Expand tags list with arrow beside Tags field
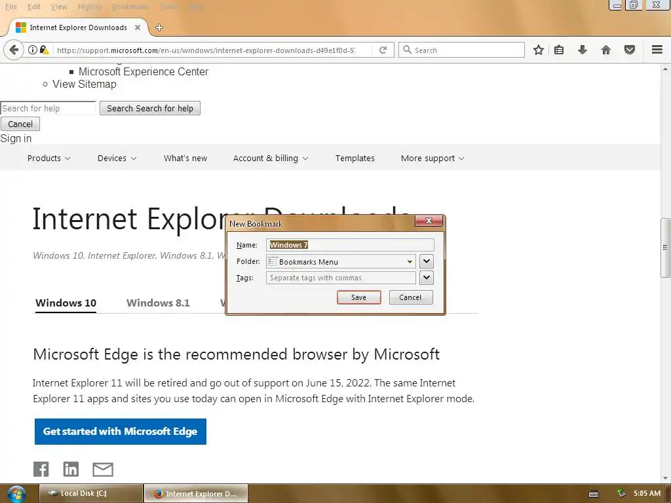Viewport: 671px width, 503px height. (x=426, y=278)
